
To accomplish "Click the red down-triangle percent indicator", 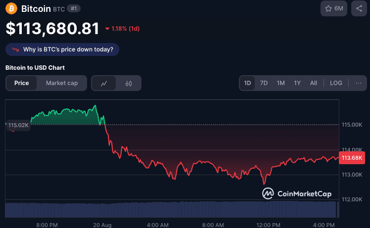I will [x=107, y=29].
